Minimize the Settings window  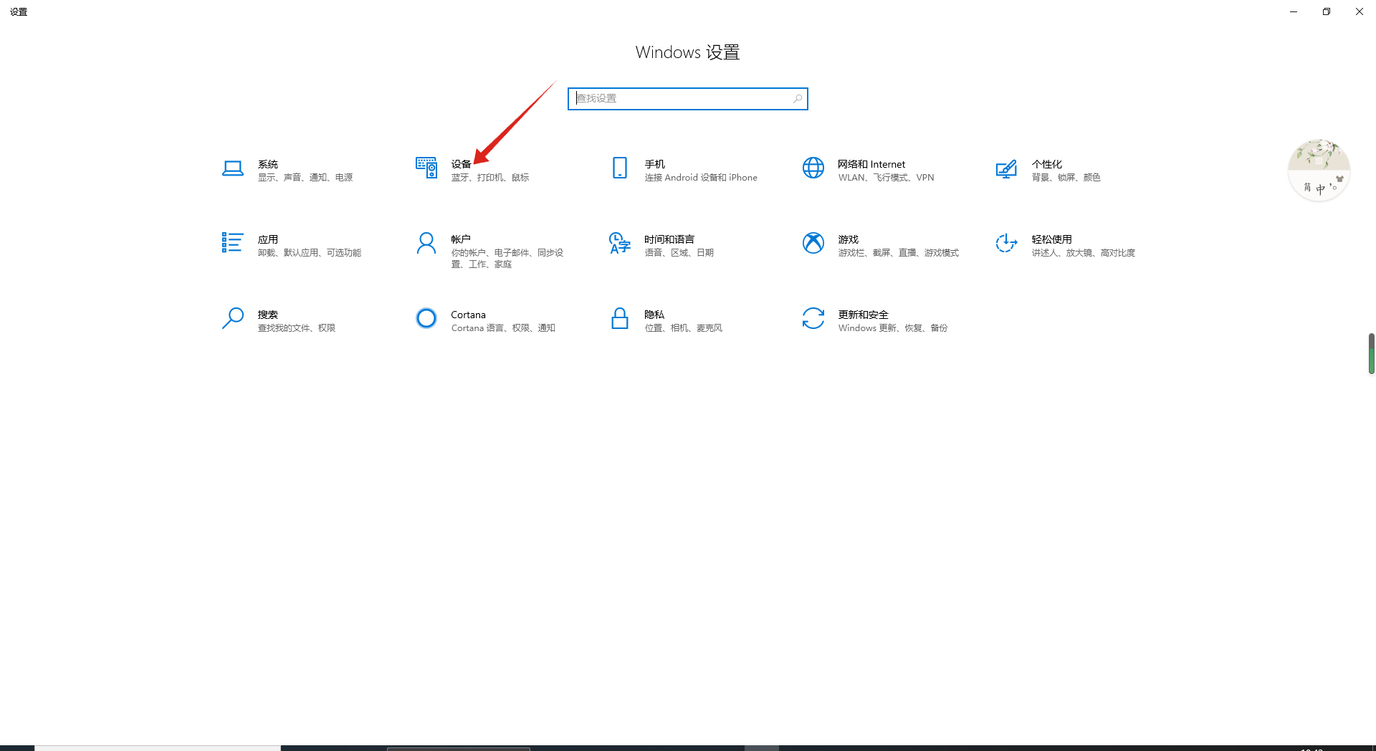(x=1294, y=11)
